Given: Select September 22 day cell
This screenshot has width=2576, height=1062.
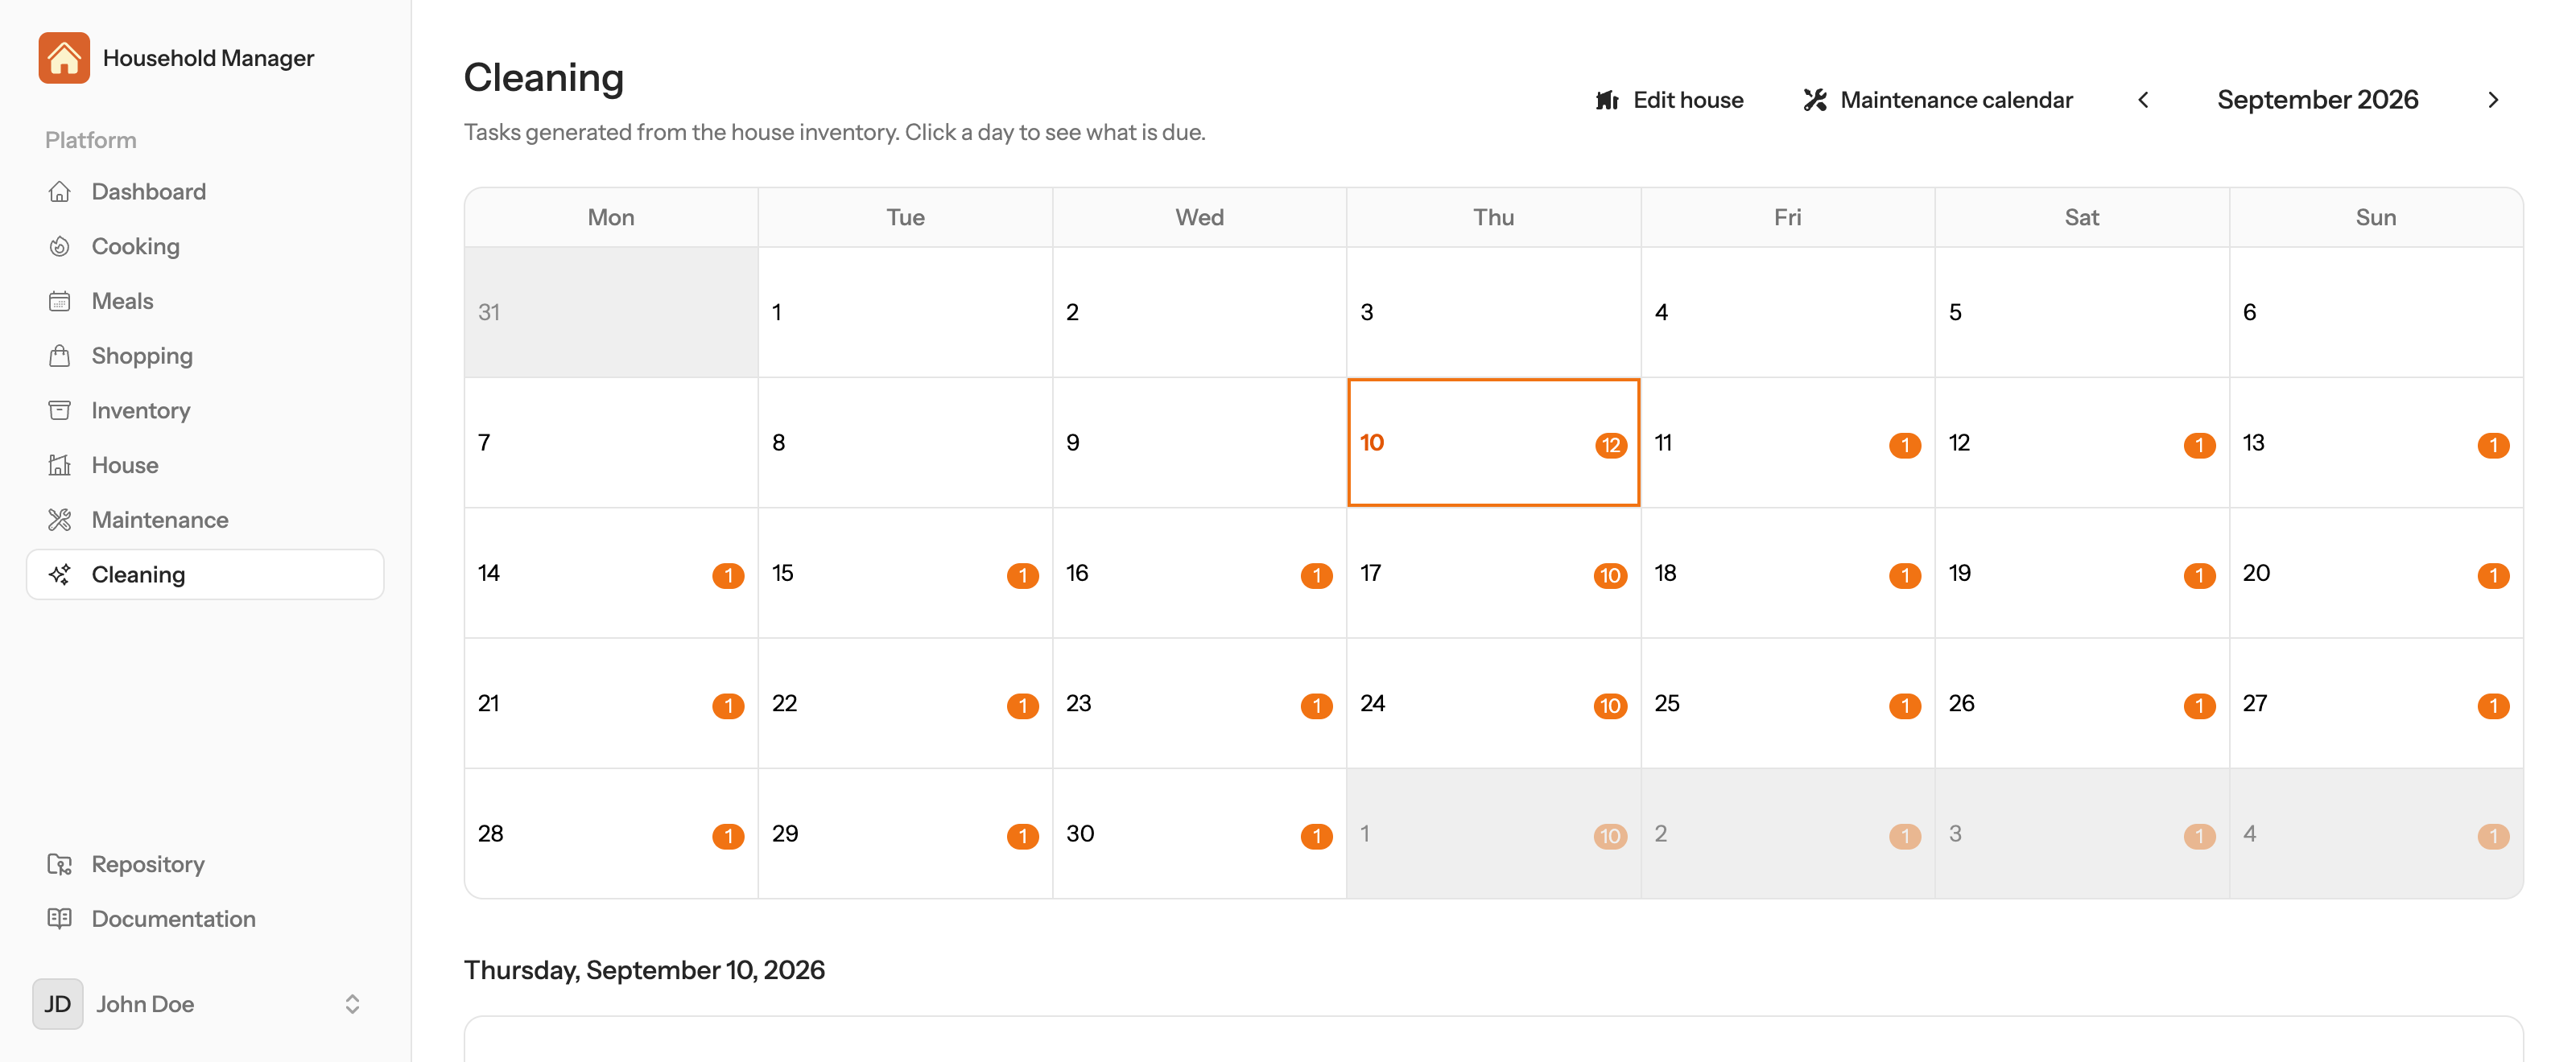Looking at the screenshot, I should click(x=905, y=703).
